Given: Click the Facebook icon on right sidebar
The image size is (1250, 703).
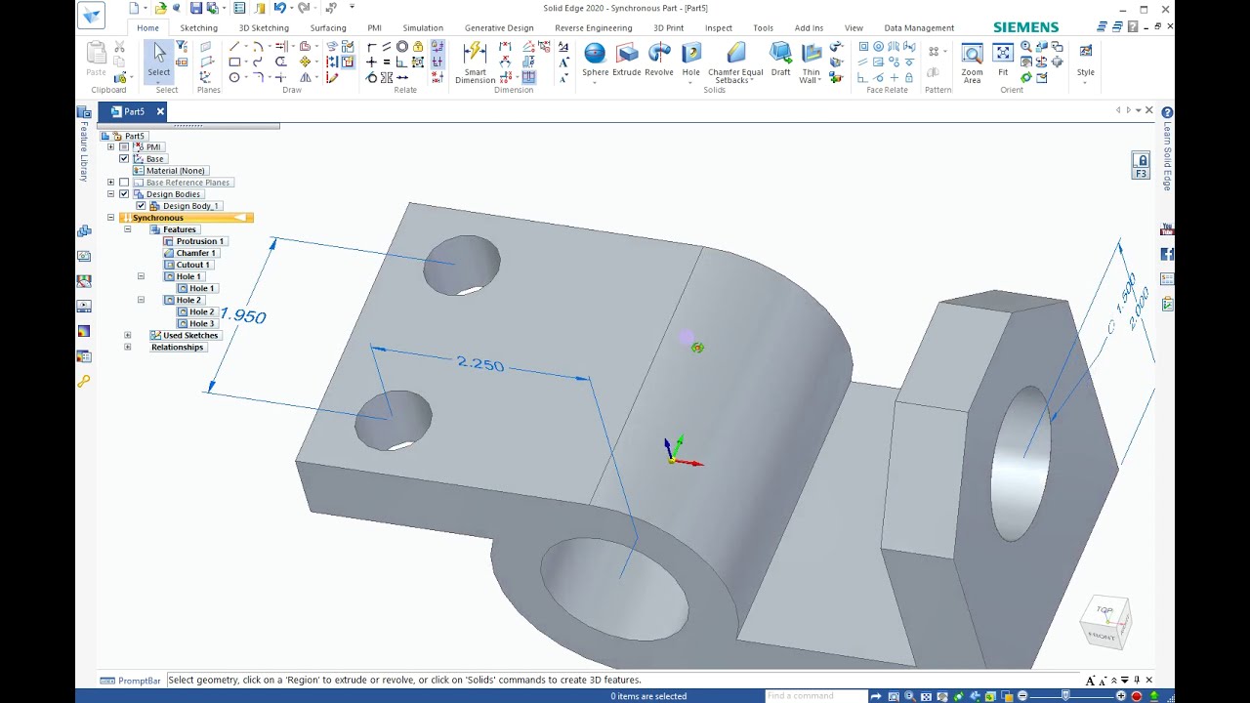Looking at the screenshot, I should coord(1167,255).
